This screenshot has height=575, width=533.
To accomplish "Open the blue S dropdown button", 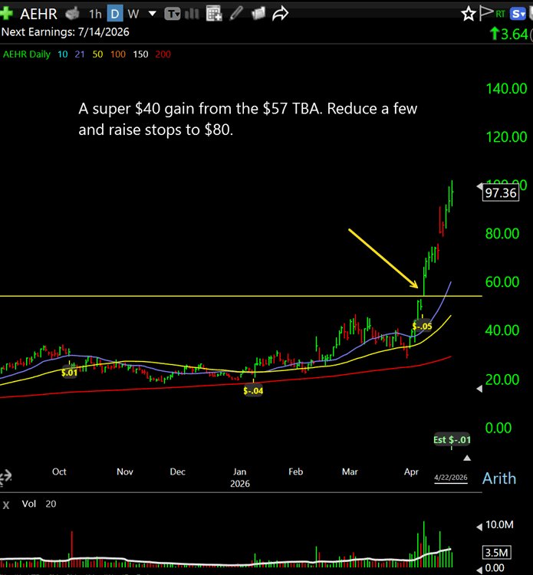I will pyautogui.click(x=518, y=14).
